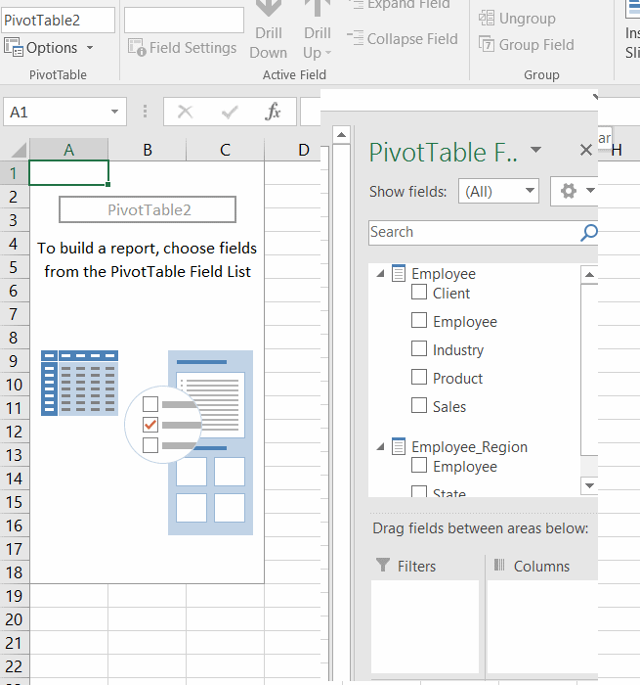Select column B header
The width and height of the screenshot is (640, 685).
(147, 150)
